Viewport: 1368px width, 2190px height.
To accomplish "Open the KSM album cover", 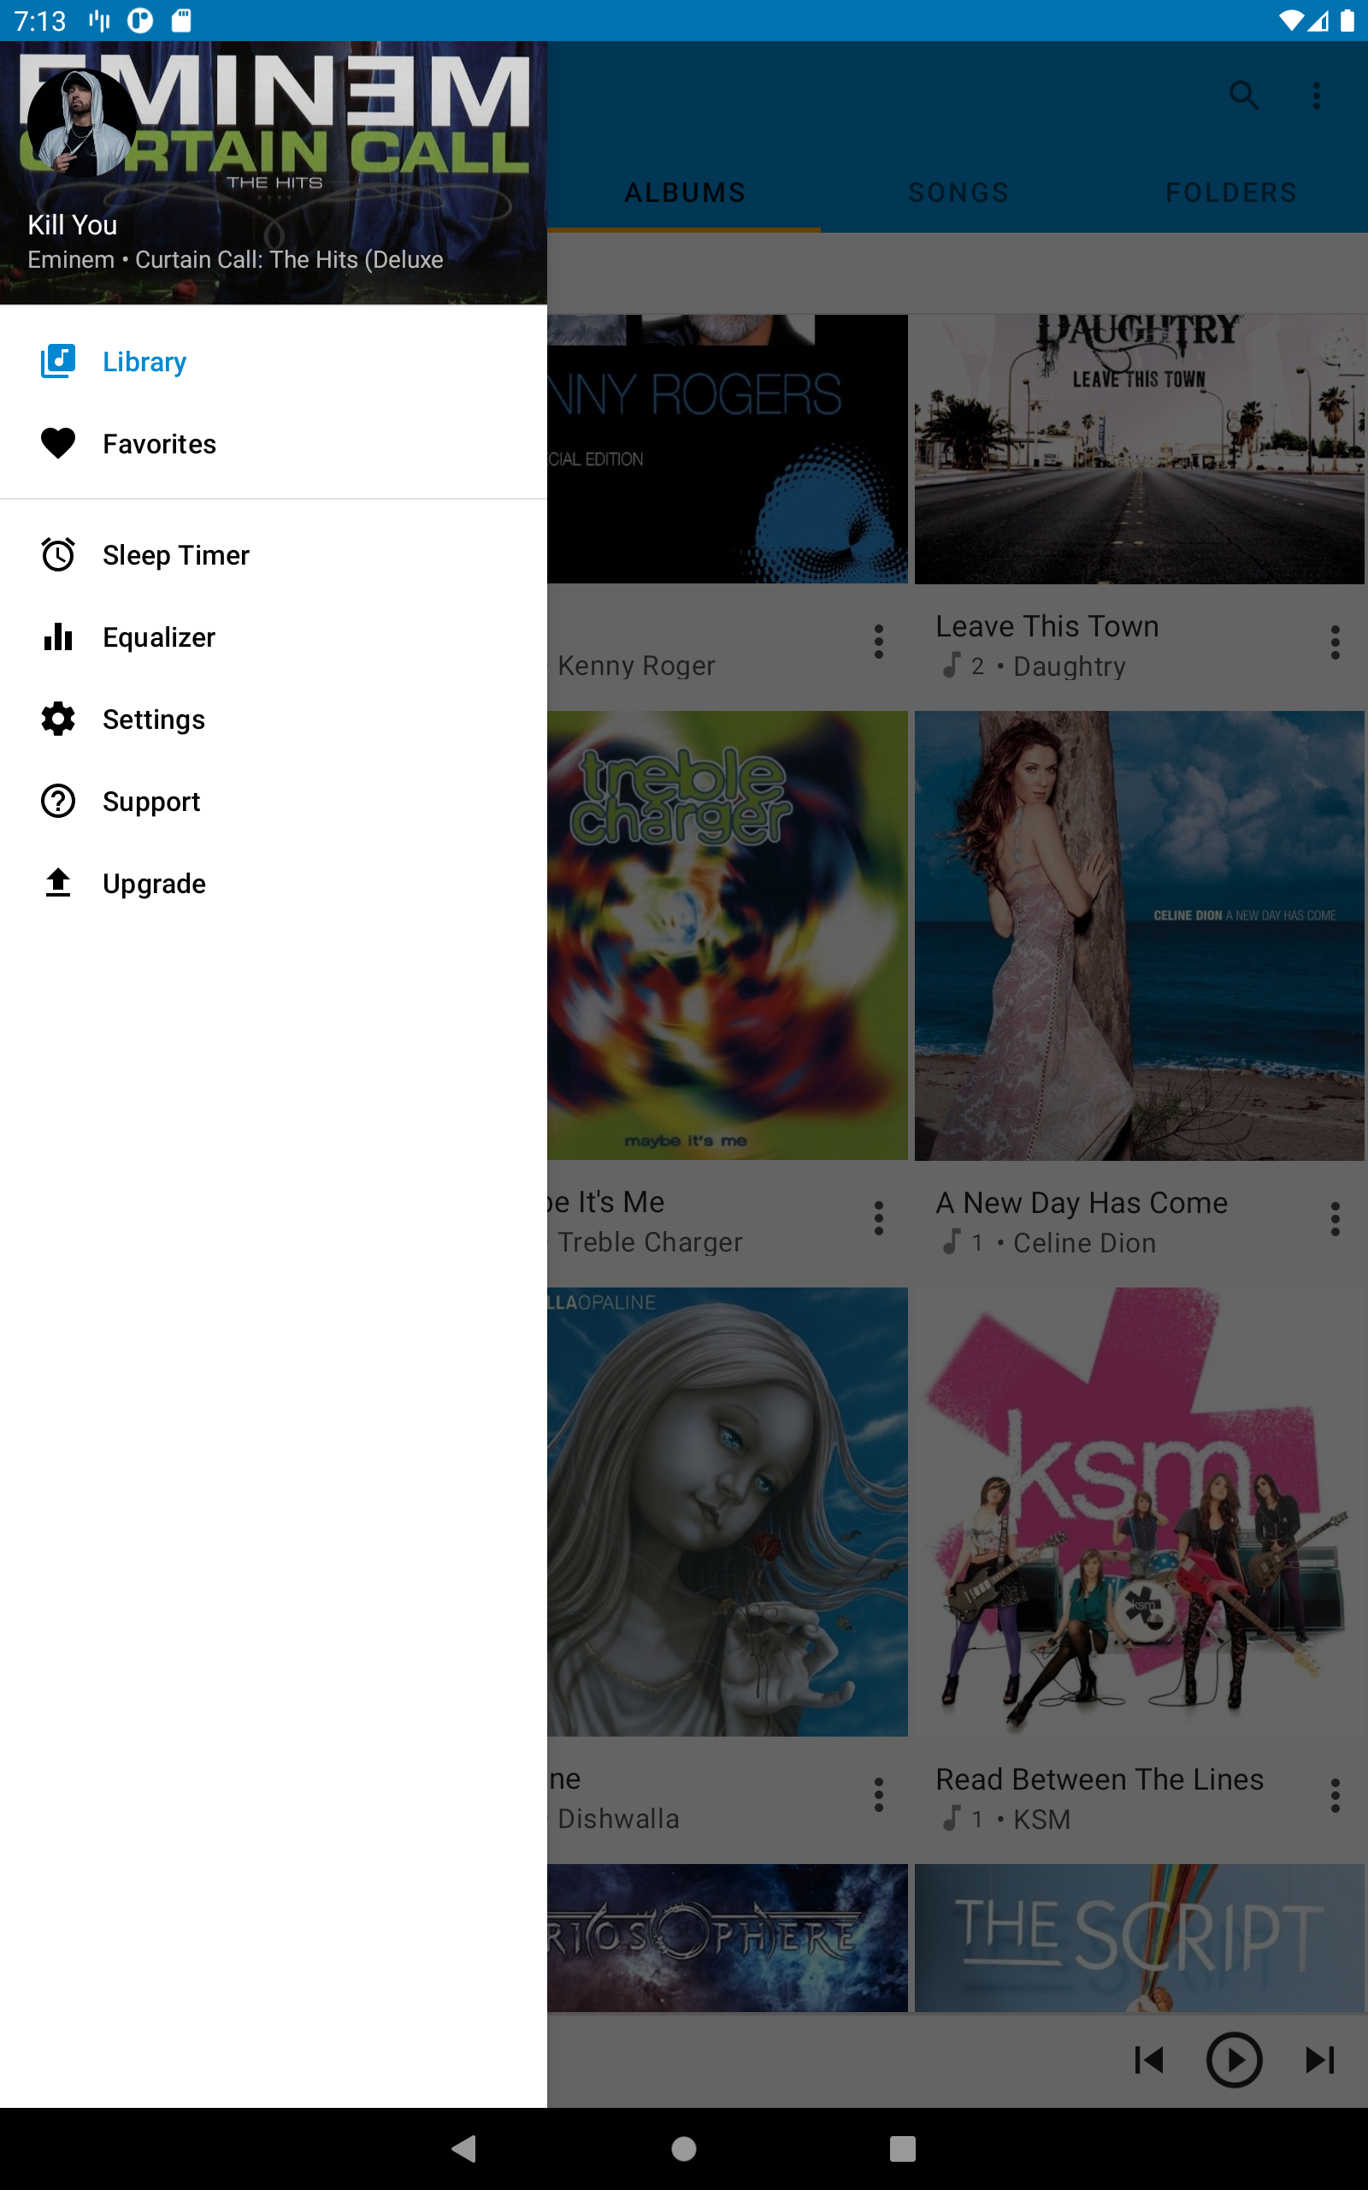I will pyautogui.click(x=1139, y=1512).
